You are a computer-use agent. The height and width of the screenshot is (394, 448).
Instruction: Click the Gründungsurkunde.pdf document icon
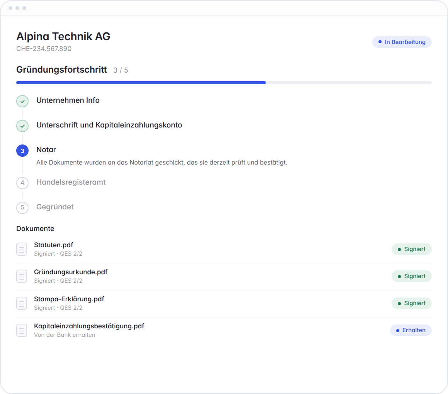pos(22,276)
